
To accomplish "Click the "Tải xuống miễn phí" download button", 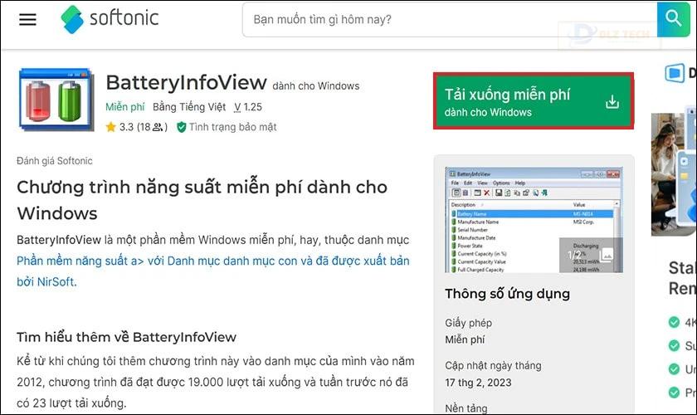I will [534, 101].
